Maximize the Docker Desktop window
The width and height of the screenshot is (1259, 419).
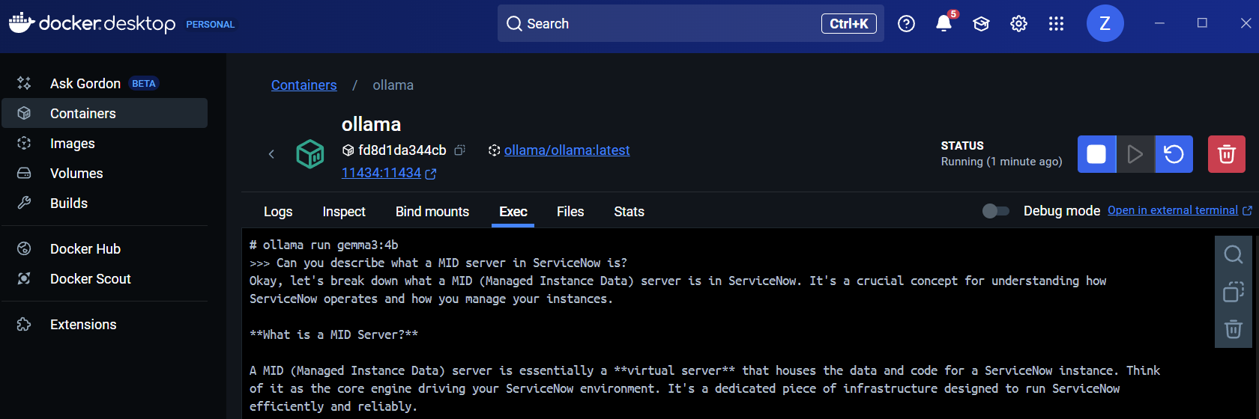(1202, 23)
